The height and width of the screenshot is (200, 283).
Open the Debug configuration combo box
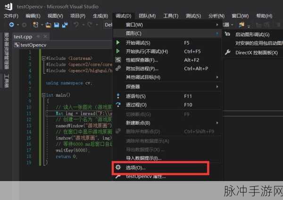point(108,25)
